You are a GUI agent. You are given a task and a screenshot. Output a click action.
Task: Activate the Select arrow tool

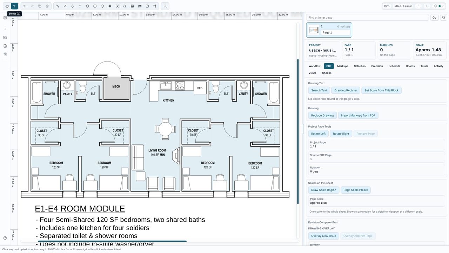click(14, 6)
